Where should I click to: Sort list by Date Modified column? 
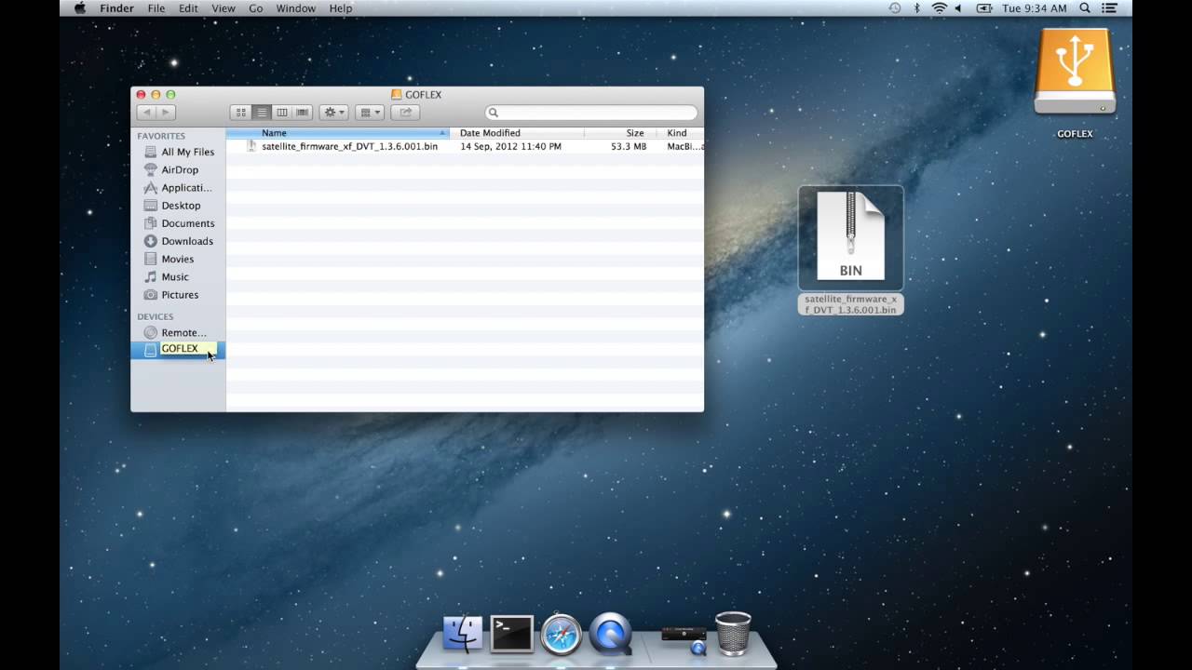click(518, 133)
